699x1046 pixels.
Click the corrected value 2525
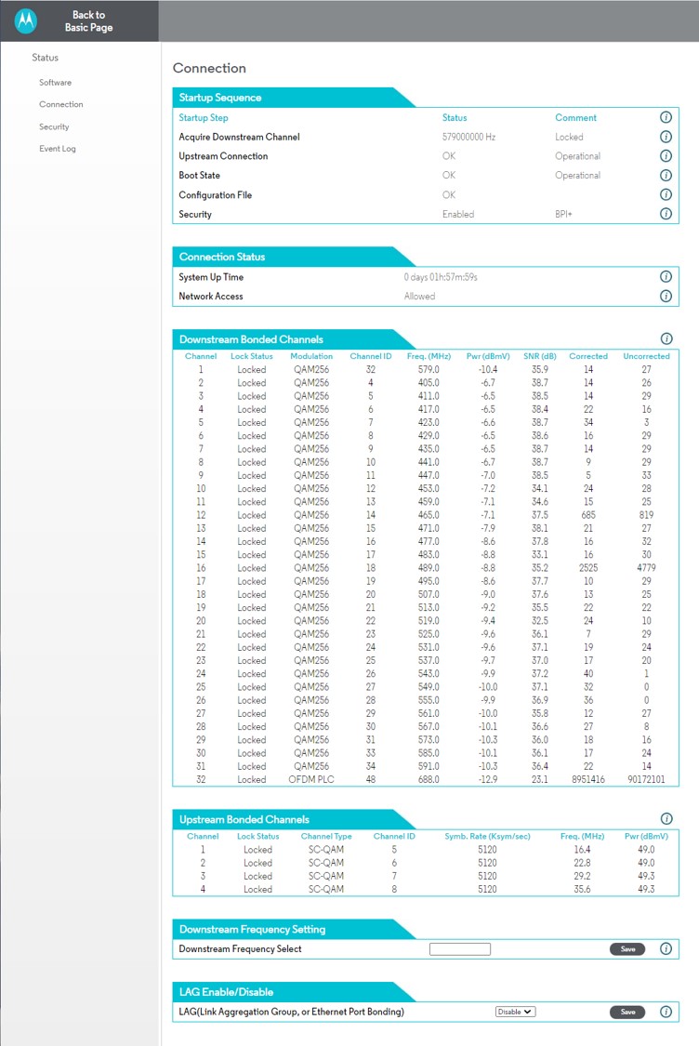(588, 568)
